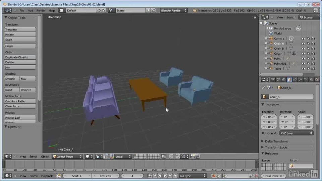
Task: Open the Constraints chain-link tab in Properties
Action: [x=295, y=80]
